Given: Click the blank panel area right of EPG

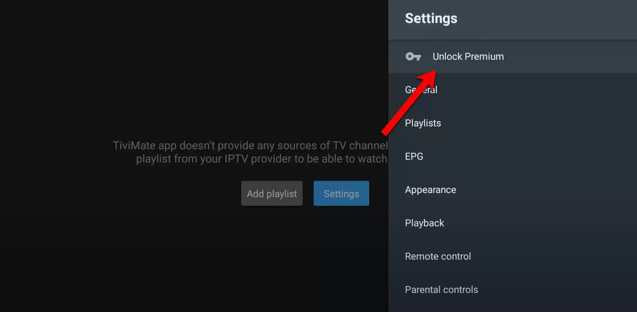Looking at the screenshot, I should 532,156.
